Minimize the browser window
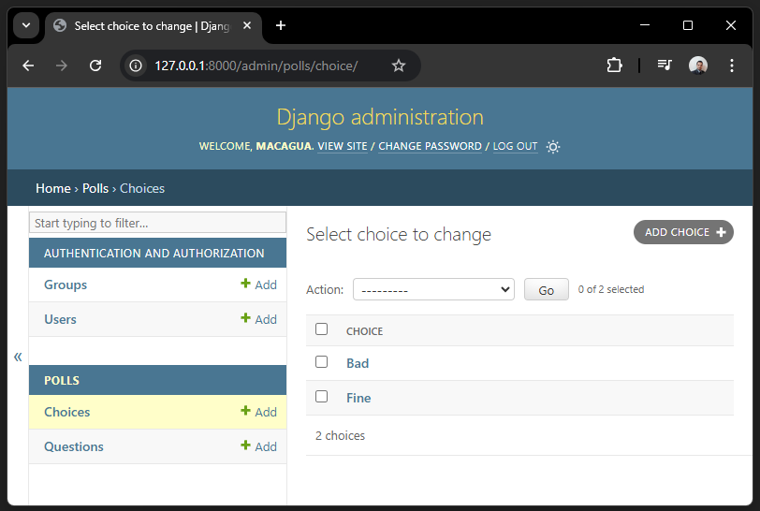760x511 pixels. (645, 25)
